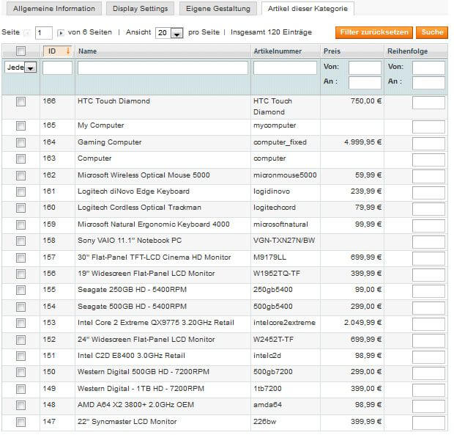Check Microsoft Wireless Optical Mouse 5000 checkbox

(21, 175)
